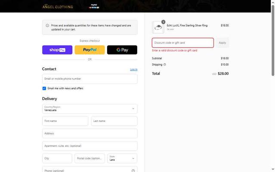The height and width of the screenshot is (172, 275).
Task: Click the info icon in price-change notice
Action: tap(47, 25)
